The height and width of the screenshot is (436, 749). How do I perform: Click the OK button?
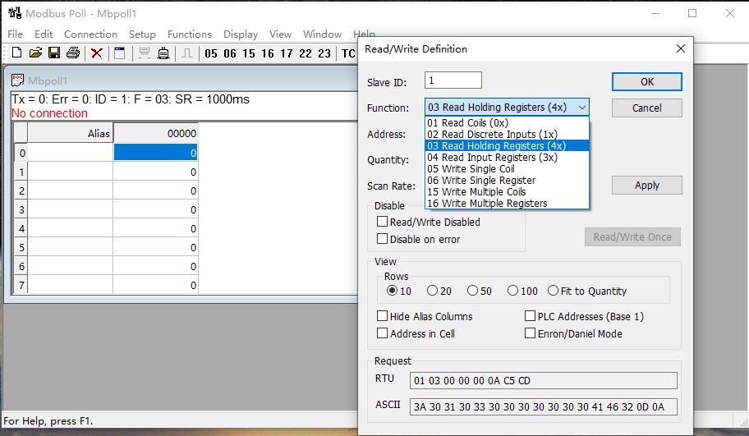pyautogui.click(x=646, y=81)
